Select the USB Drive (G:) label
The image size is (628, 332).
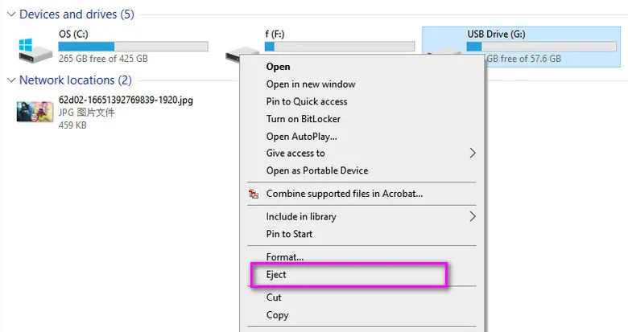point(496,34)
